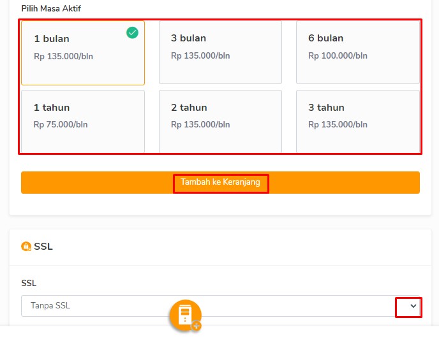
Task: Click the Rp 100.000/bln price text
Action: point(338,55)
